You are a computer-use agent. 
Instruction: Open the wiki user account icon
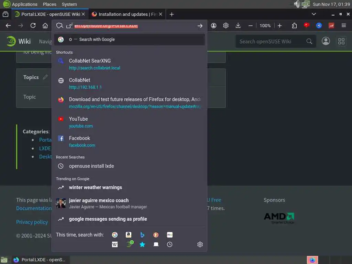326,41
